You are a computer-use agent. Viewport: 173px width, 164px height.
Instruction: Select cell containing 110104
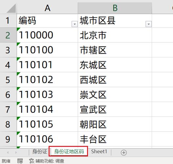(47, 109)
